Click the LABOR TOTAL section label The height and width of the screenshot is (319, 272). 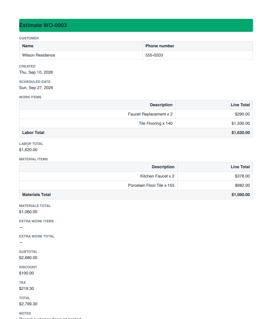point(31,144)
